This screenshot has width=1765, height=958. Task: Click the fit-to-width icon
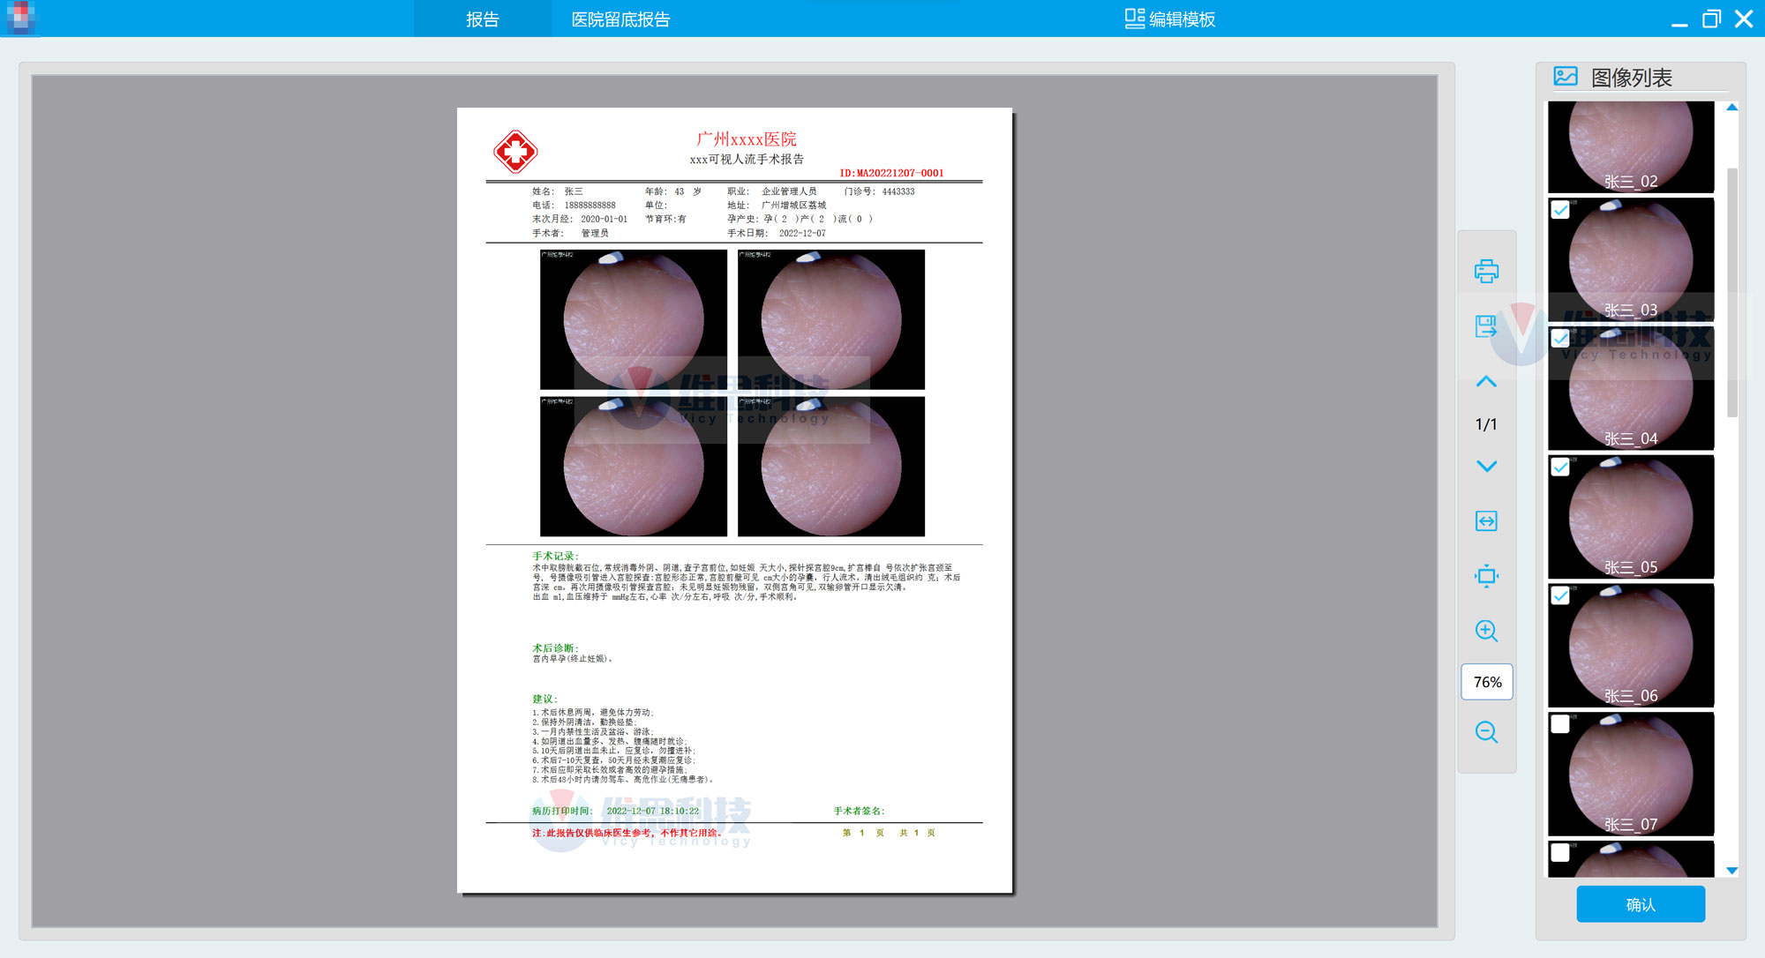click(1486, 521)
